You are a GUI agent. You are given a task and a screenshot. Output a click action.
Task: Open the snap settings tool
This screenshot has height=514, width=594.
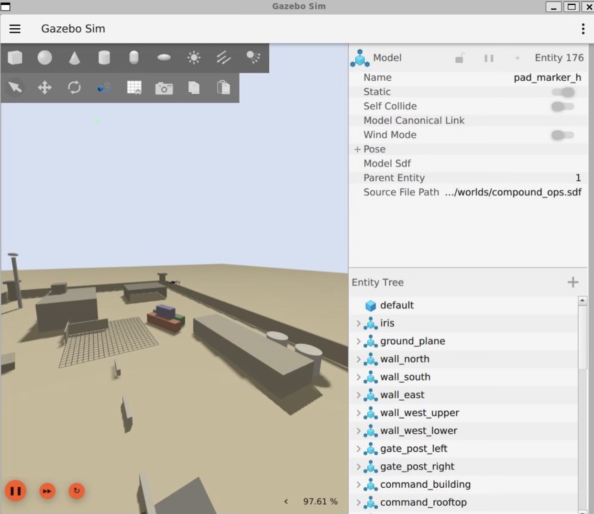[104, 87]
